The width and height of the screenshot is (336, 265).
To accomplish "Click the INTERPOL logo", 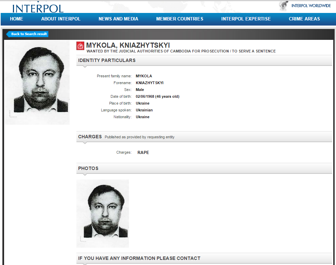I will coord(38,7).
